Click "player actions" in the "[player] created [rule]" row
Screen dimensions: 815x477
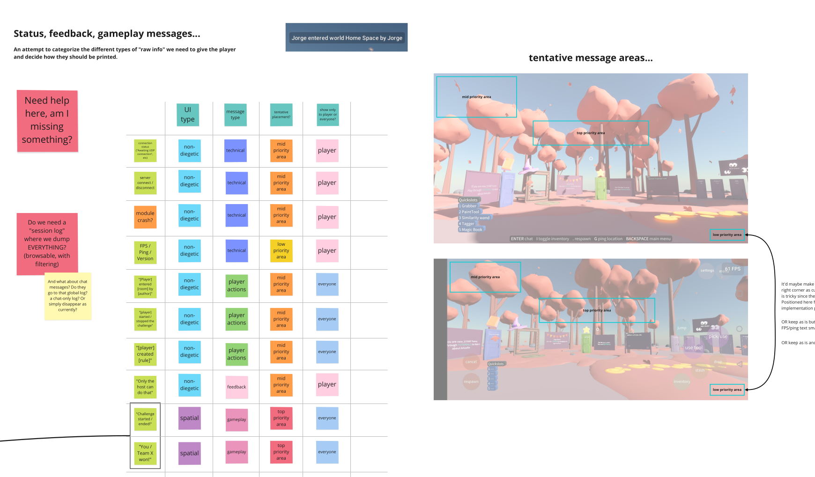point(237,354)
